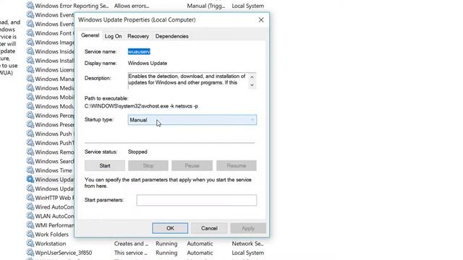Click "Creates and ..." description in Workstation row
Screen dimensions: 463x260
(x=131, y=243)
